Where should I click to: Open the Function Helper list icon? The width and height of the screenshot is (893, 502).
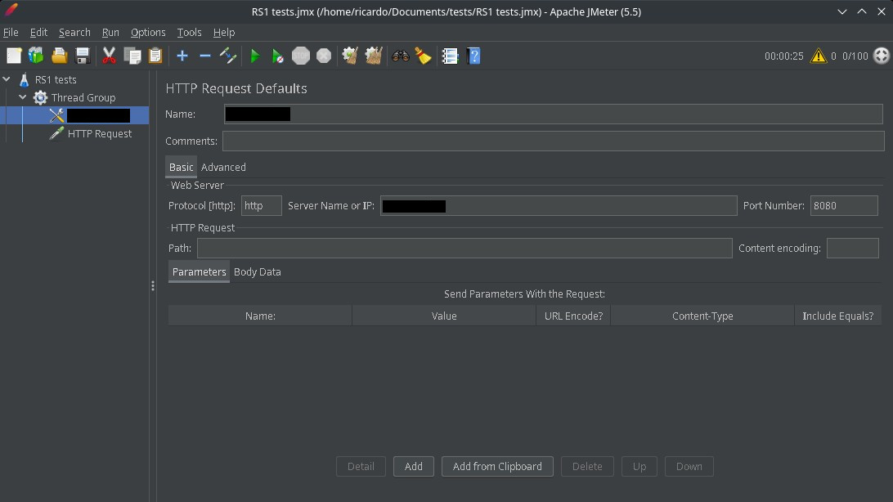click(x=450, y=56)
